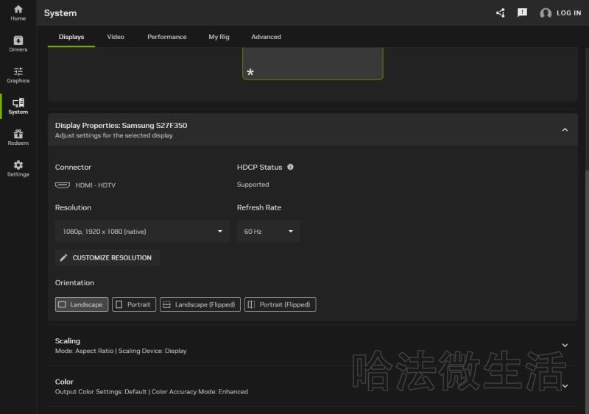Click the share icon in header
Screen dimensions: 589x414
pyautogui.click(x=500, y=13)
